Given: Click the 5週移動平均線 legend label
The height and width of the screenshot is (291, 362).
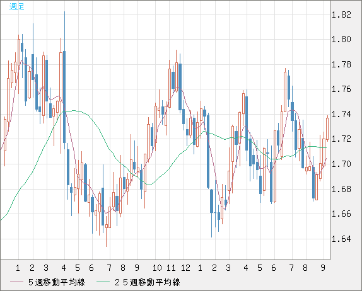Looking at the screenshot, I should tap(57, 282).
